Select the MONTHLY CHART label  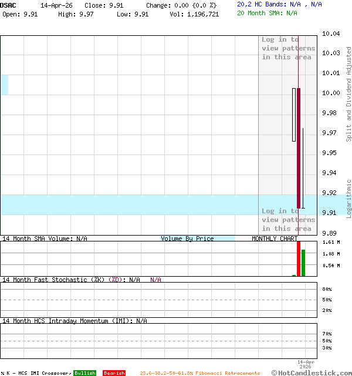click(x=275, y=239)
